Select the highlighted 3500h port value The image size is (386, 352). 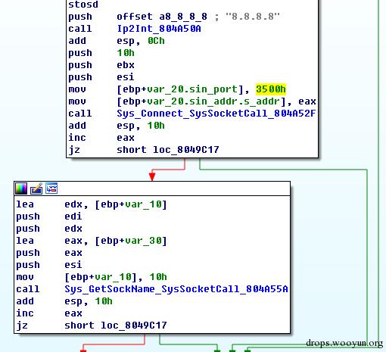(x=271, y=89)
